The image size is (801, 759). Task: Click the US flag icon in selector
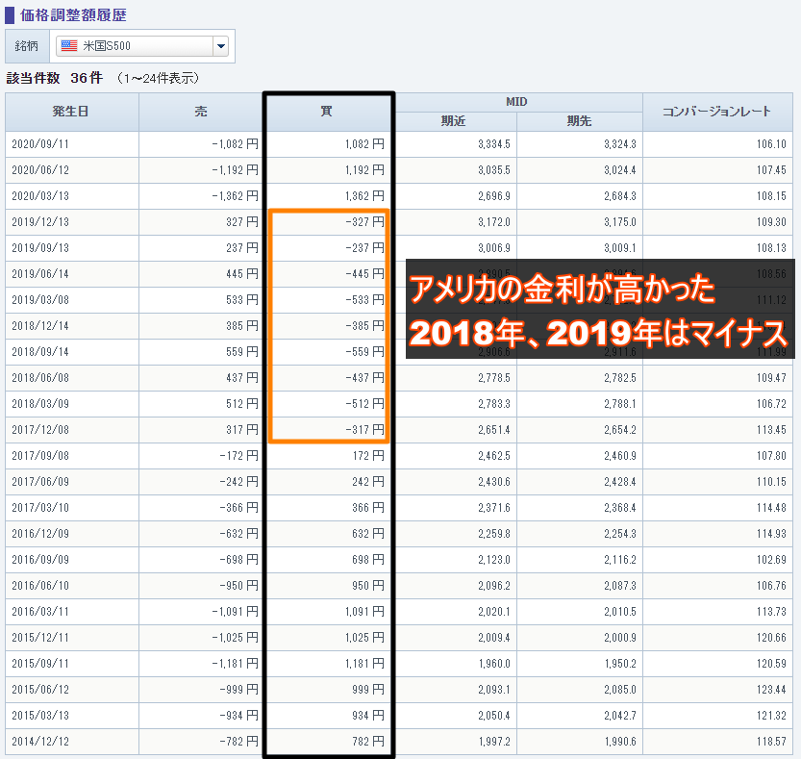tap(69, 46)
